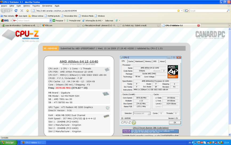Viewport: 231px width, 145px height.
Task: Click the BB code text field
Action: [x=151, y=135]
